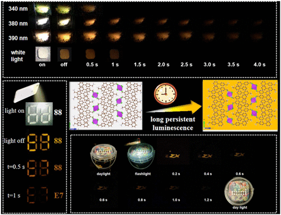Click the 0.2 s caption
Image resolution: width=281 pixels, height=215 pixels.
coord(176,174)
